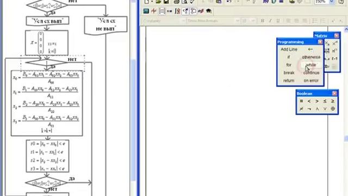
Task: Insert the equal-to operator from Boolean palette
Action: (x=301, y=101)
